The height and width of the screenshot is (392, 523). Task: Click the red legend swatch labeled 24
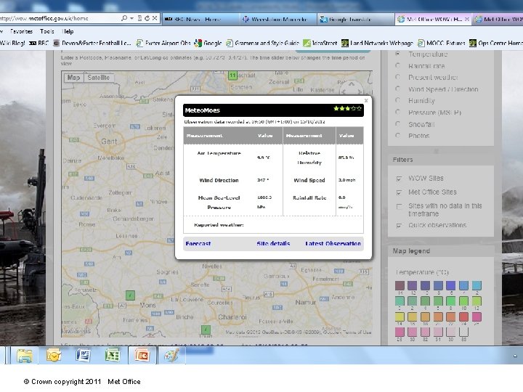click(x=463, y=317)
